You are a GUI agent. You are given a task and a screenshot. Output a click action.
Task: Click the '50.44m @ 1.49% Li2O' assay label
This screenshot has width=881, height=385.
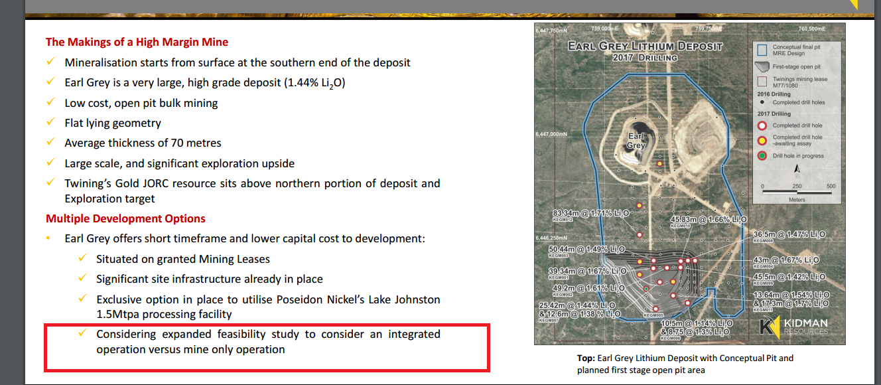(x=587, y=250)
